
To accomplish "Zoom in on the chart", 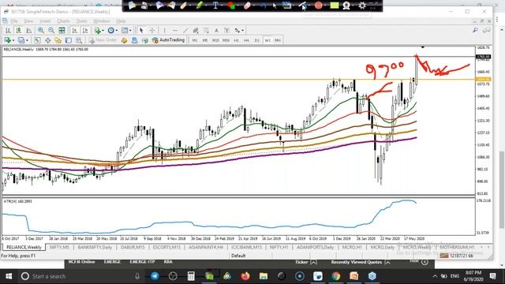I will pyautogui.click(x=40, y=30).
